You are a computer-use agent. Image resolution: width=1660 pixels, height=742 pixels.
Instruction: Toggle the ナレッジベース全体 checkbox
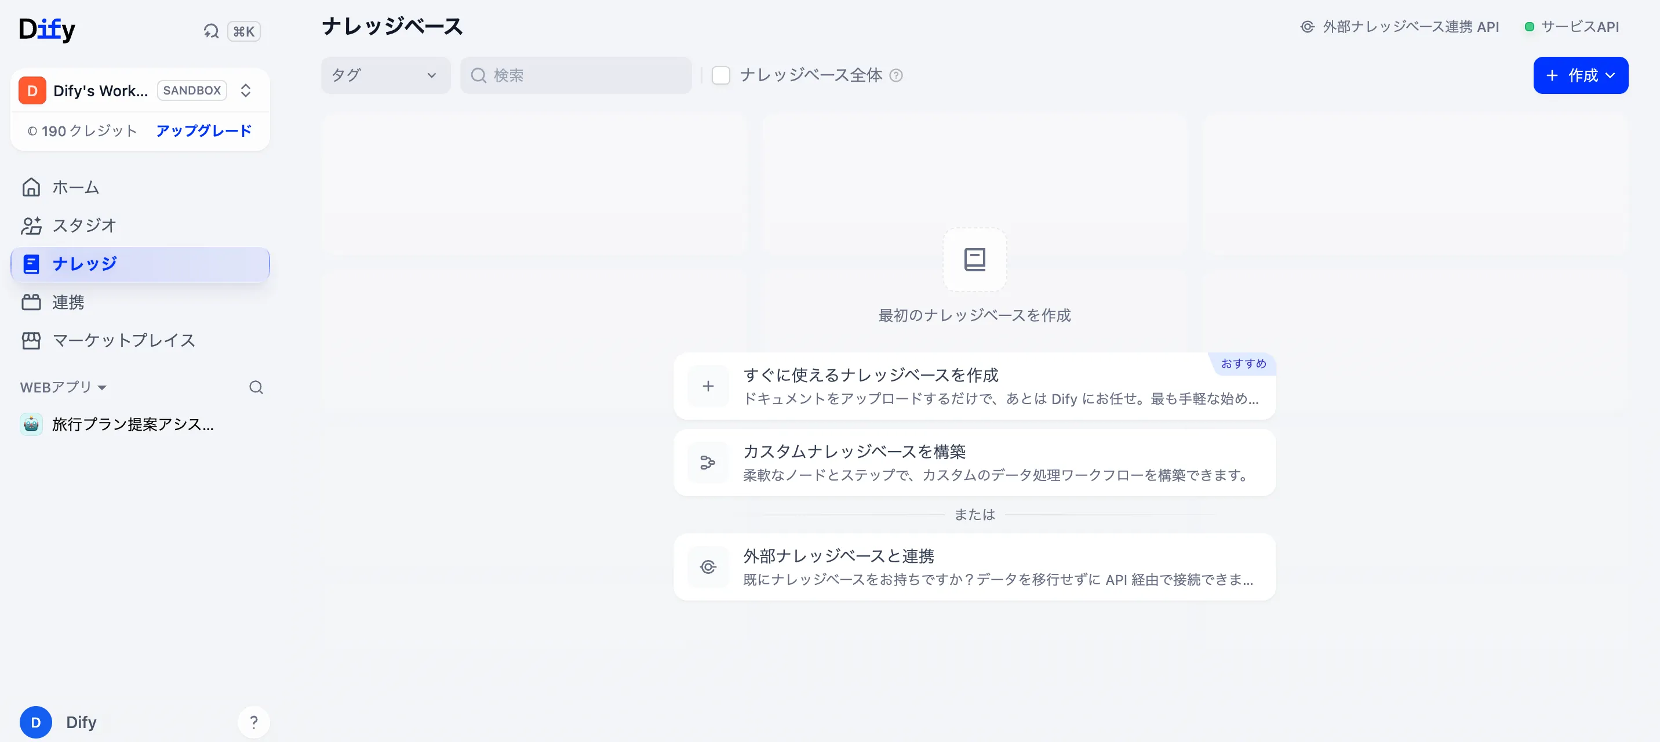[720, 75]
